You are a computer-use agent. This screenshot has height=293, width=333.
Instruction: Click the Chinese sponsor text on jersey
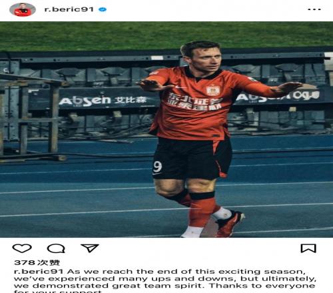pyautogui.click(x=195, y=102)
